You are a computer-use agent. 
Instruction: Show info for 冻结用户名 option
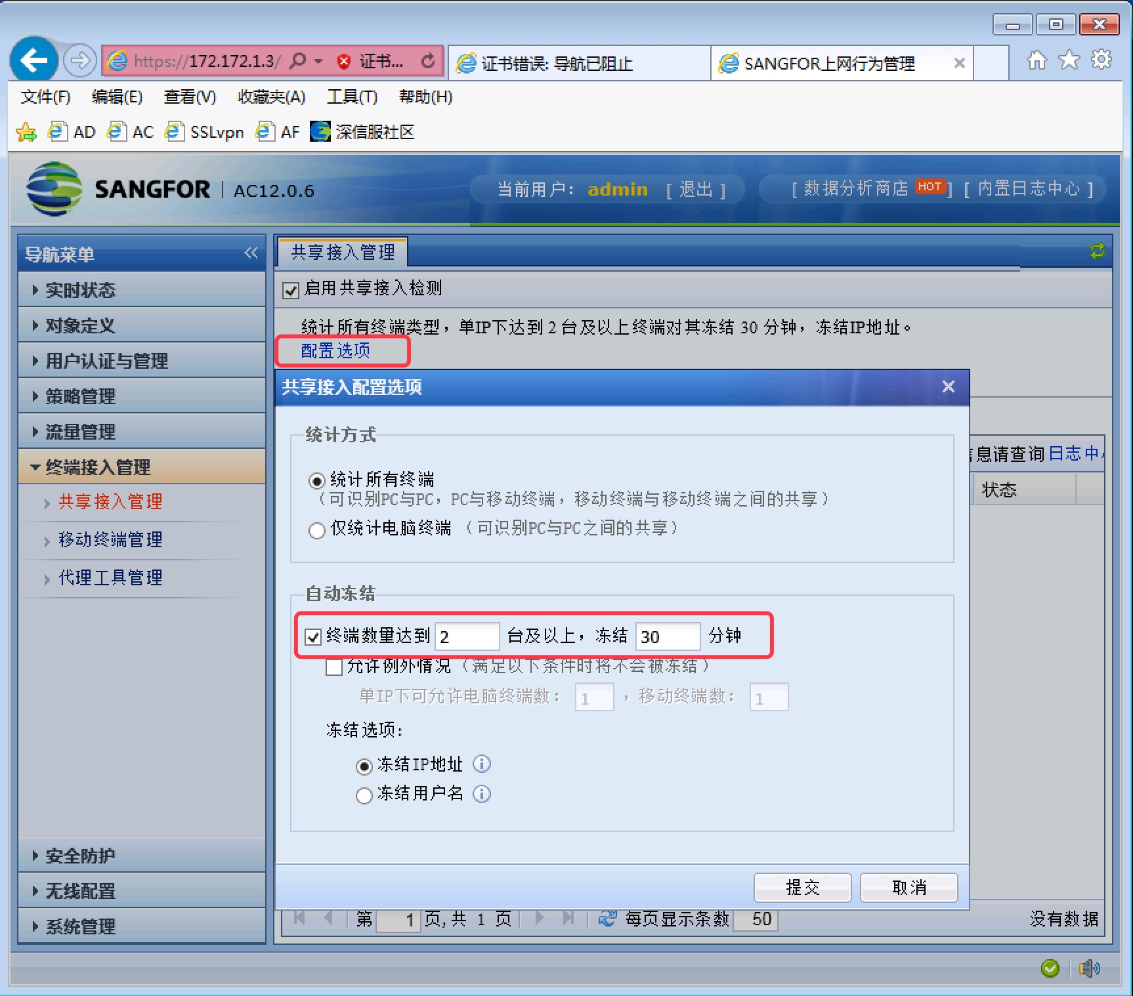click(482, 794)
